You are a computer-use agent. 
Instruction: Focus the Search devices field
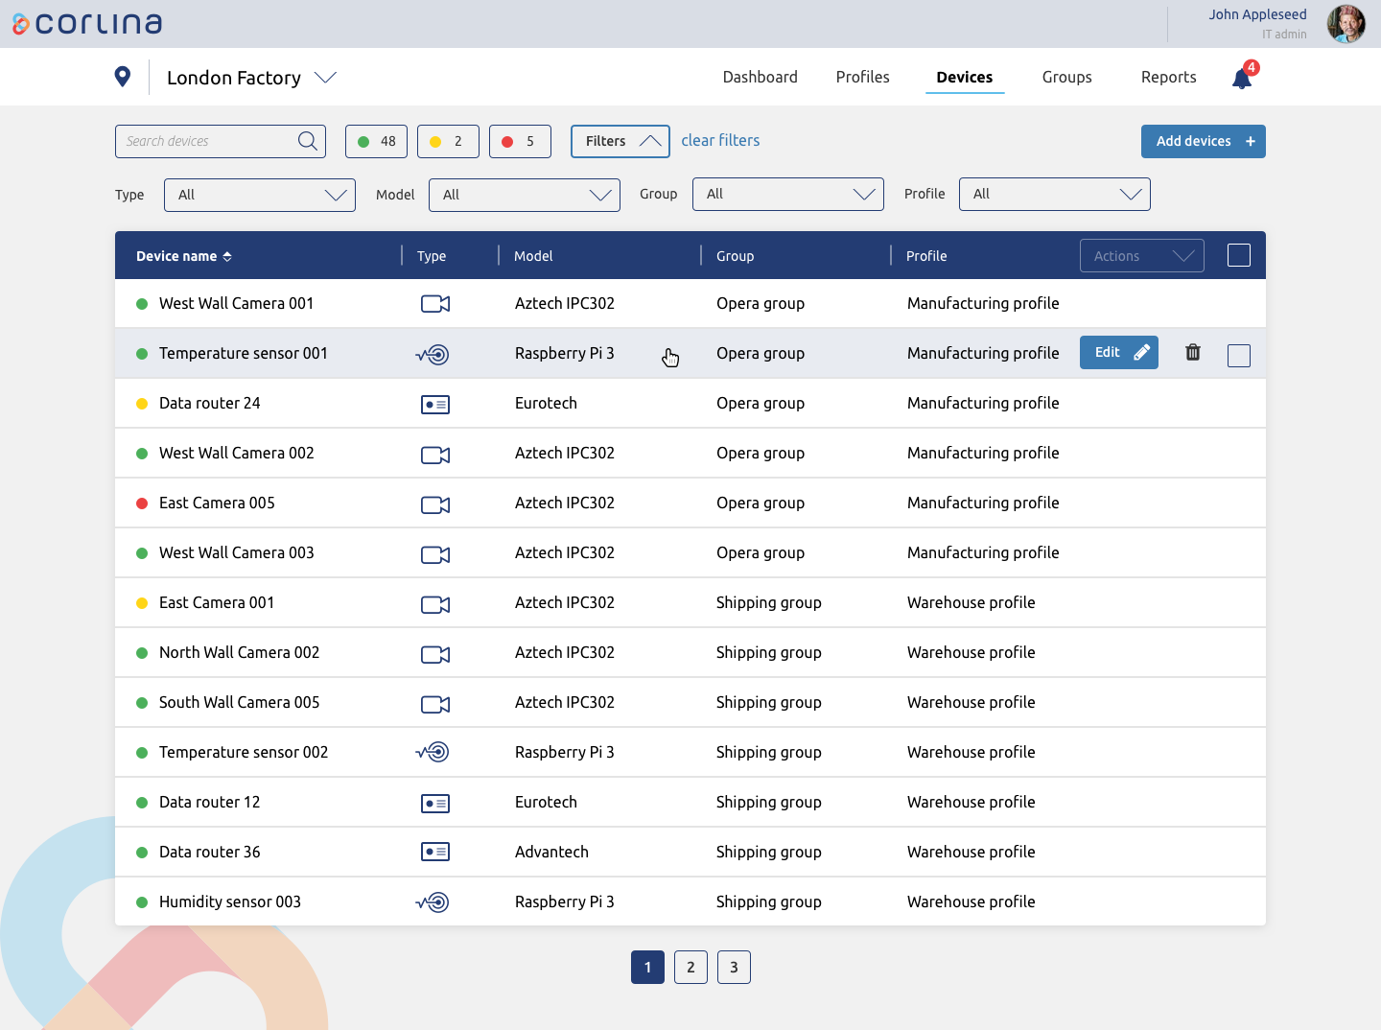click(221, 141)
